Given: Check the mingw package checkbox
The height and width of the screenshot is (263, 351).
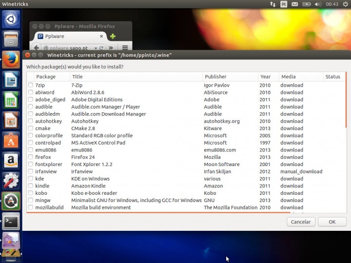Looking at the screenshot, I should coord(30,200).
